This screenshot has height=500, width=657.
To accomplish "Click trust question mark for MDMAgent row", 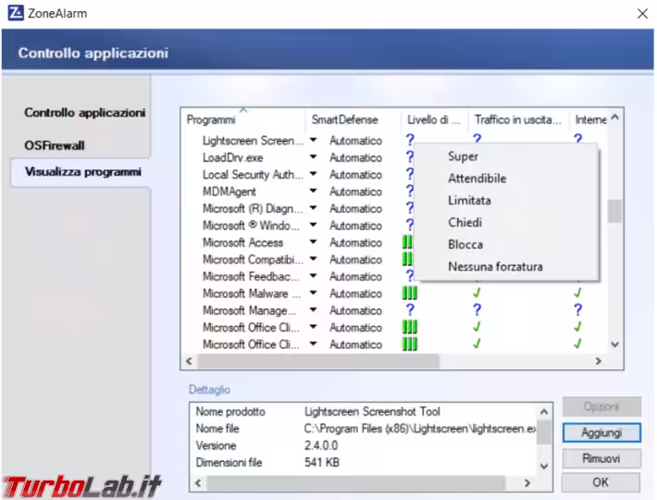I will pyautogui.click(x=409, y=191).
